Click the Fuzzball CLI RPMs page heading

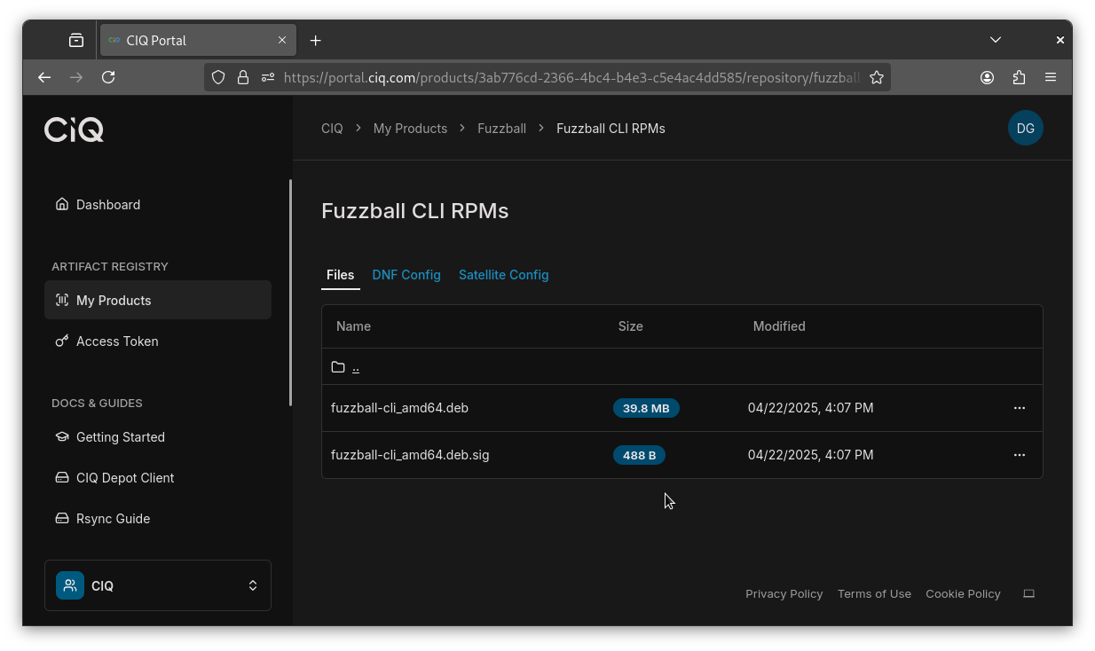pyautogui.click(x=415, y=211)
